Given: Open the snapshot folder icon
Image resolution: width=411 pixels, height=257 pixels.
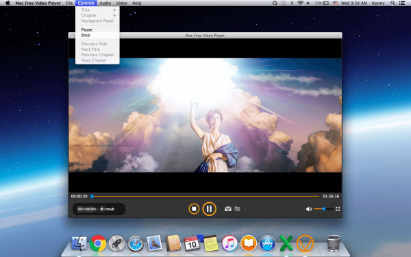Looking at the screenshot, I should [237, 209].
